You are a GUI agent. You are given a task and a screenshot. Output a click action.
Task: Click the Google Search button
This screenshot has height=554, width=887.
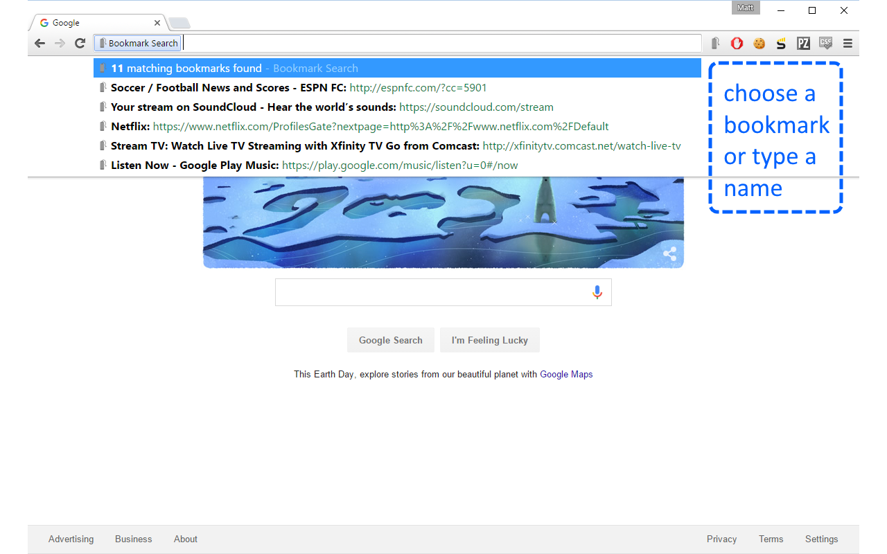click(x=391, y=340)
